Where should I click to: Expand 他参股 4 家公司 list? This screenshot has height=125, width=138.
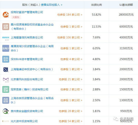click(71, 59)
